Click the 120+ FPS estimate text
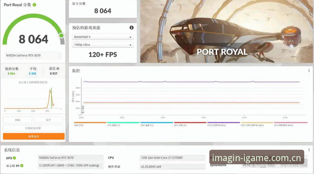 tap(103, 55)
